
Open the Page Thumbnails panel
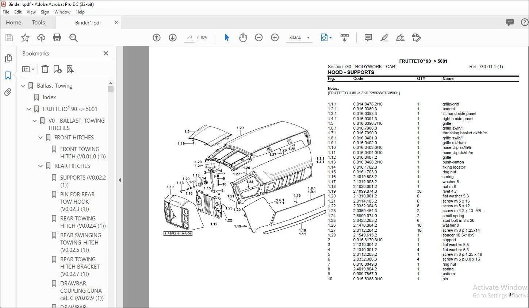pos(8,58)
